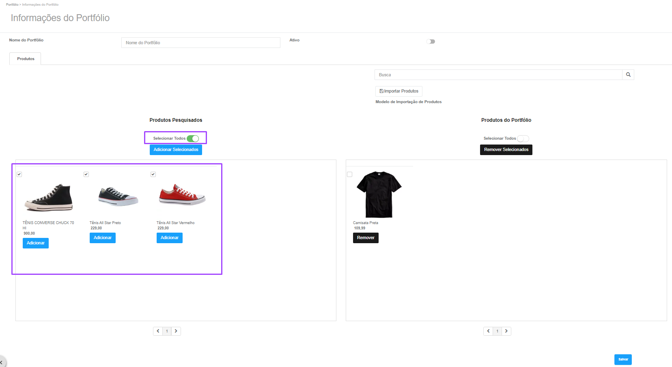This screenshot has width=672, height=367.
Task: Click the '900,00' price text
Action: click(x=29, y=233)
